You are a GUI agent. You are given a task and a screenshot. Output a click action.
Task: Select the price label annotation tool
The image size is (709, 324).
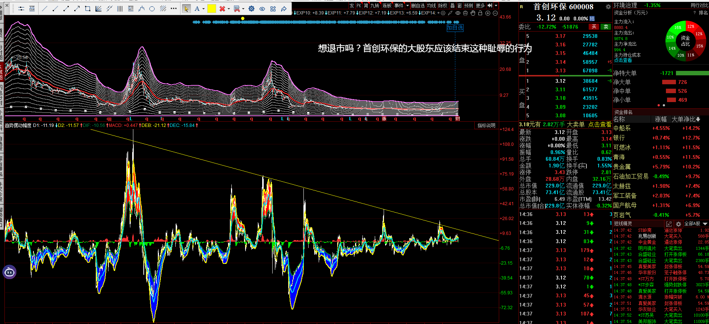point(130,9)
